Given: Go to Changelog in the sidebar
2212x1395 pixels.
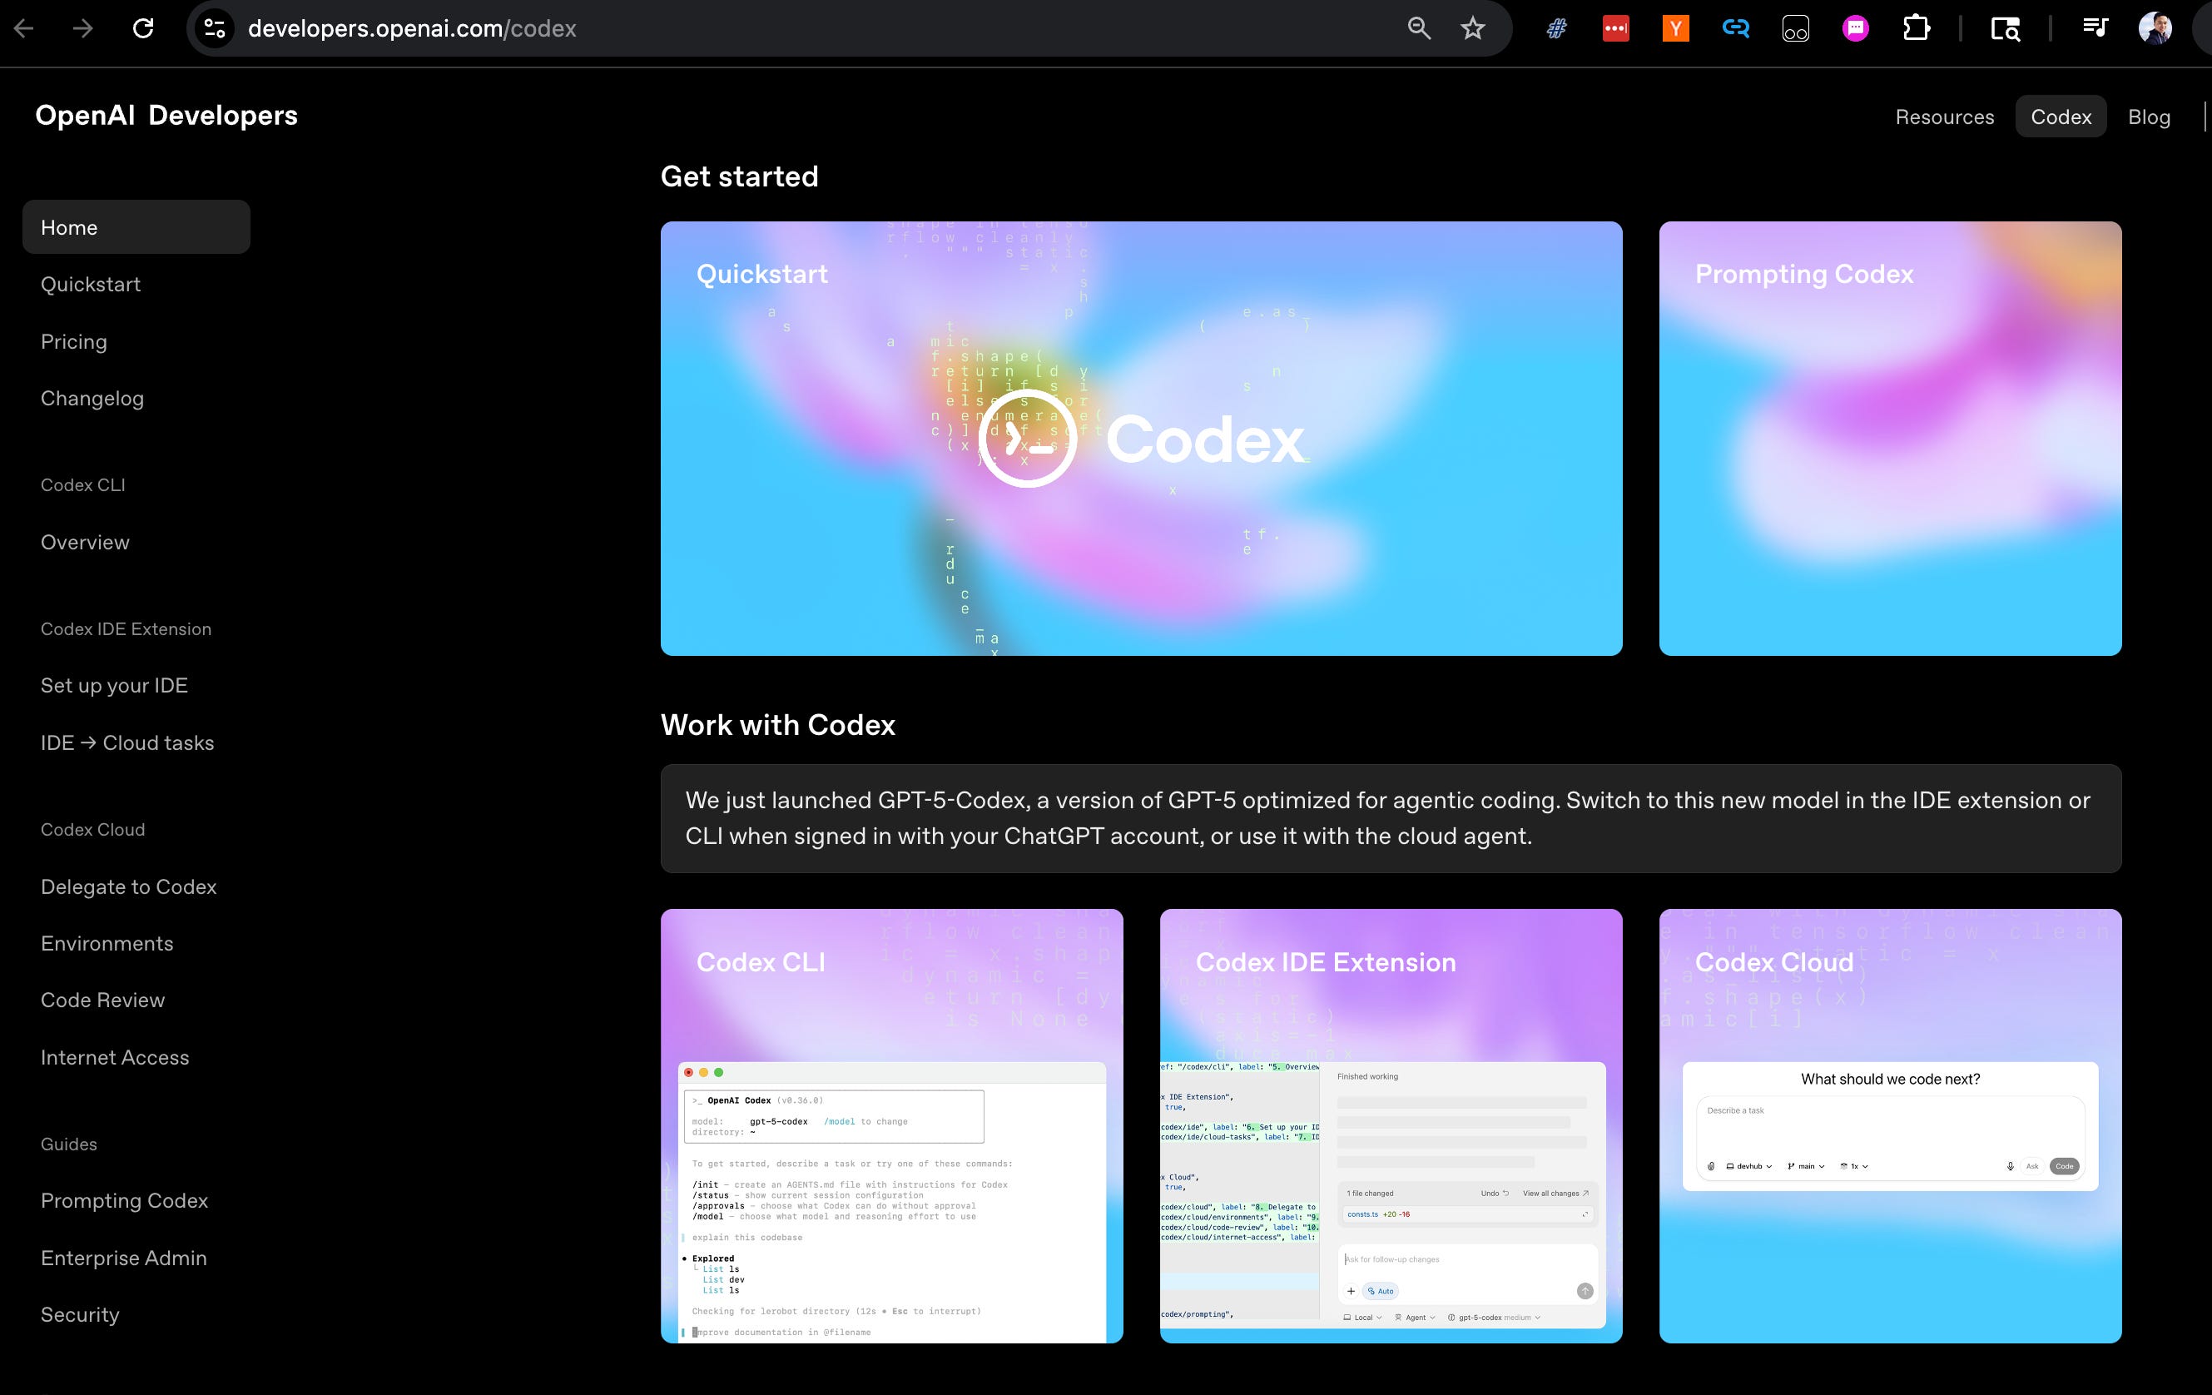Looking at the screenshot, I should [92, 399].
